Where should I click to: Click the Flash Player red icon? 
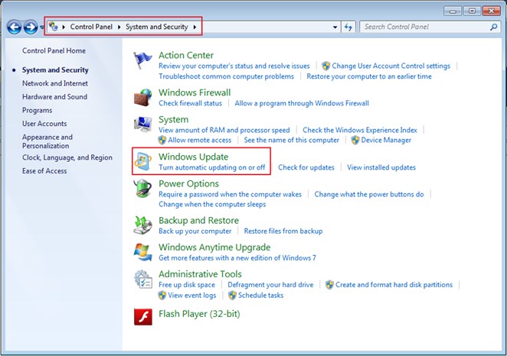pyautogui.click(x=143, y=317)
